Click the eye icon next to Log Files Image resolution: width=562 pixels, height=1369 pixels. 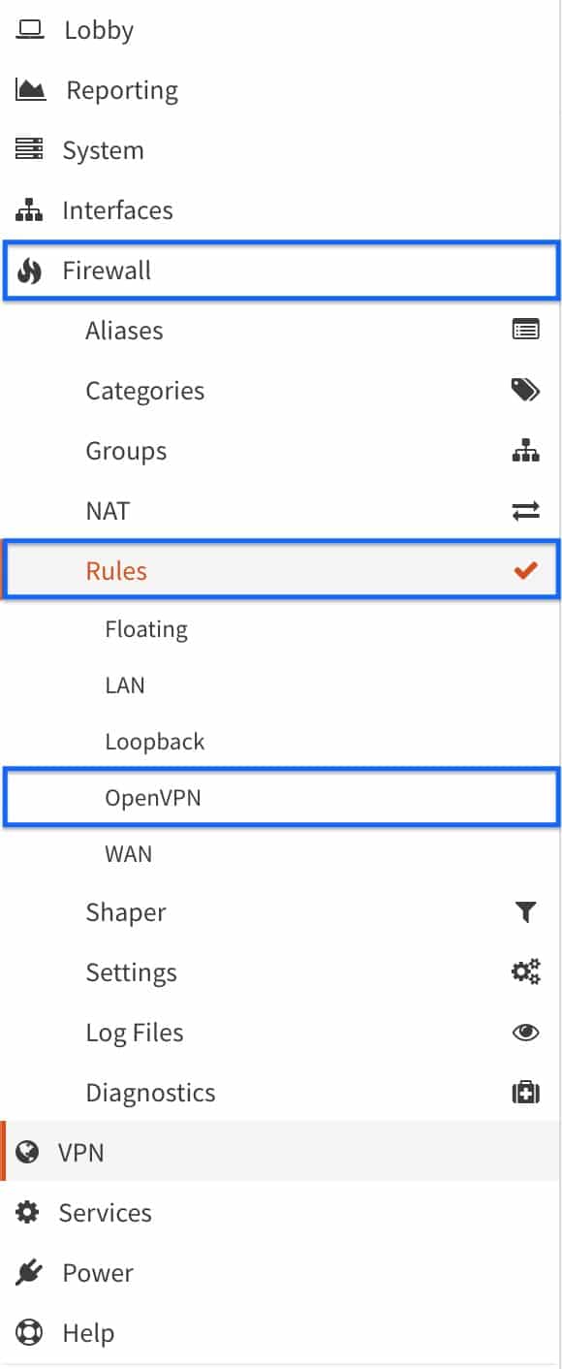525,1032
